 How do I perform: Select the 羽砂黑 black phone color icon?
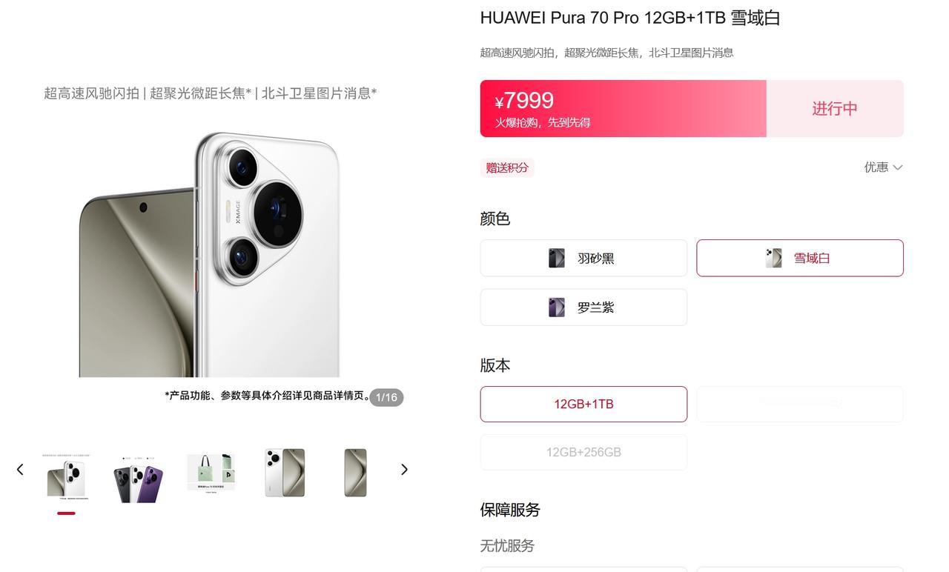point(556,258)
